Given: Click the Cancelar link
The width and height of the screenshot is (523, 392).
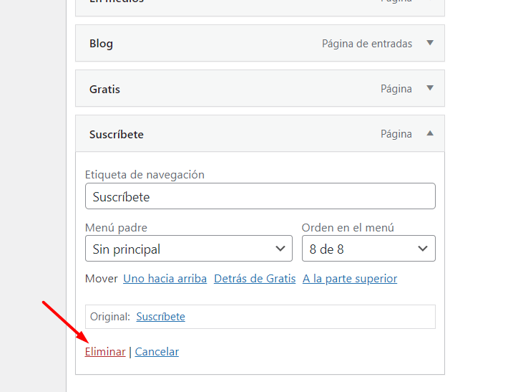Looking at the screenshot, I should click(157, 352).
